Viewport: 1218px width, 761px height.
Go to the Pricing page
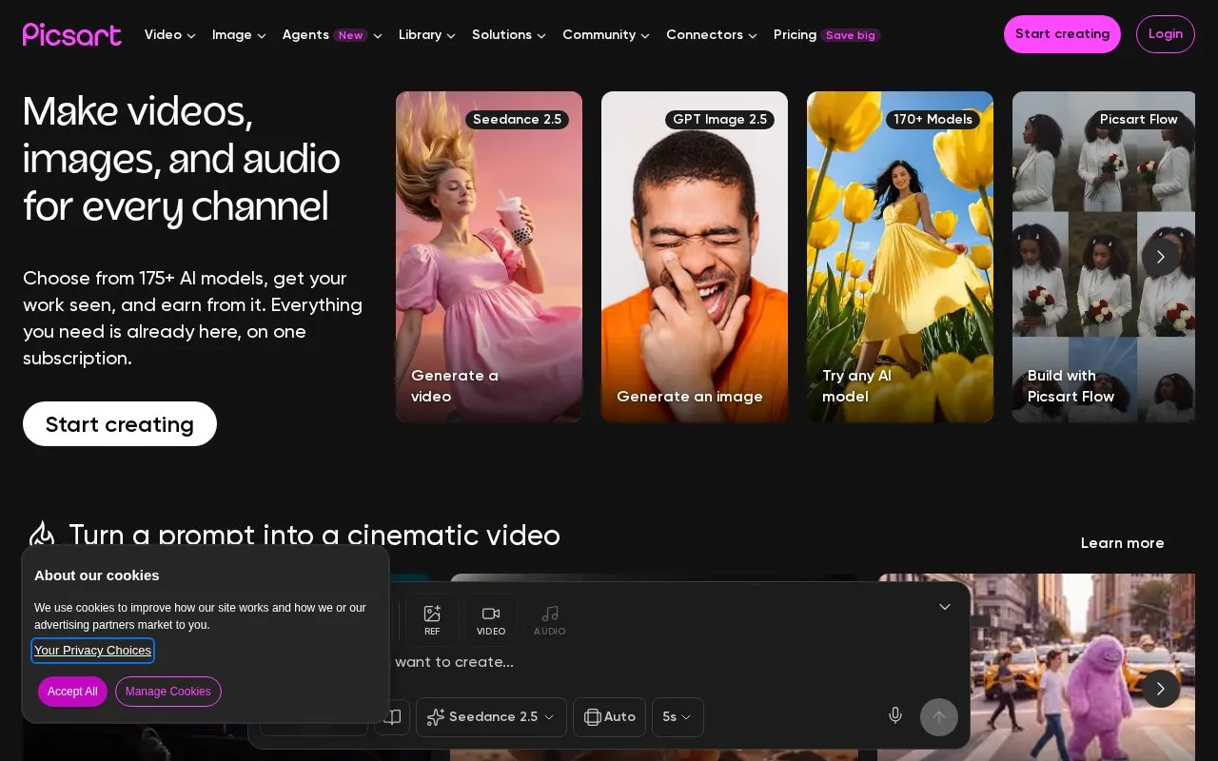(827, 35)
